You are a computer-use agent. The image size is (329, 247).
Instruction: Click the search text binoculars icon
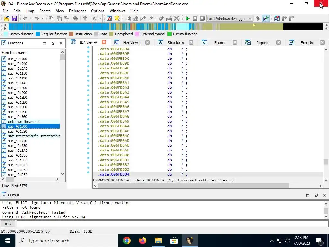pos(59,18)
